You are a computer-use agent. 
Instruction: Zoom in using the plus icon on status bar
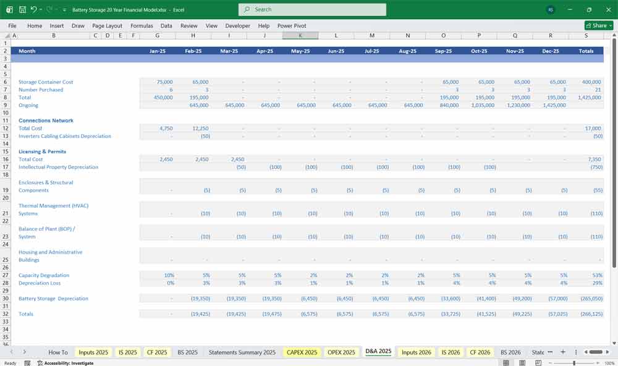(598, 362)
